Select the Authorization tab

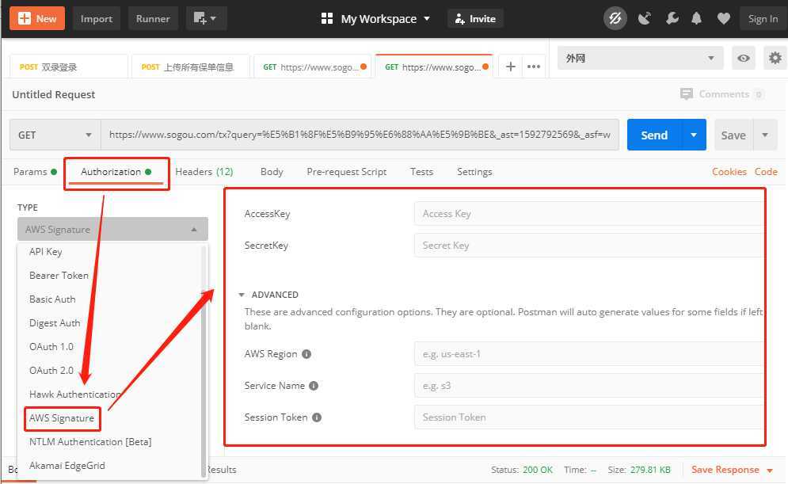click(x=116, y=172)
